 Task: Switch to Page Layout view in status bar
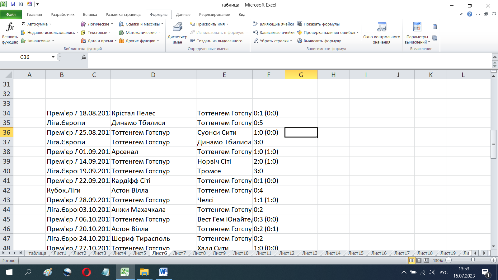(419, 260)
